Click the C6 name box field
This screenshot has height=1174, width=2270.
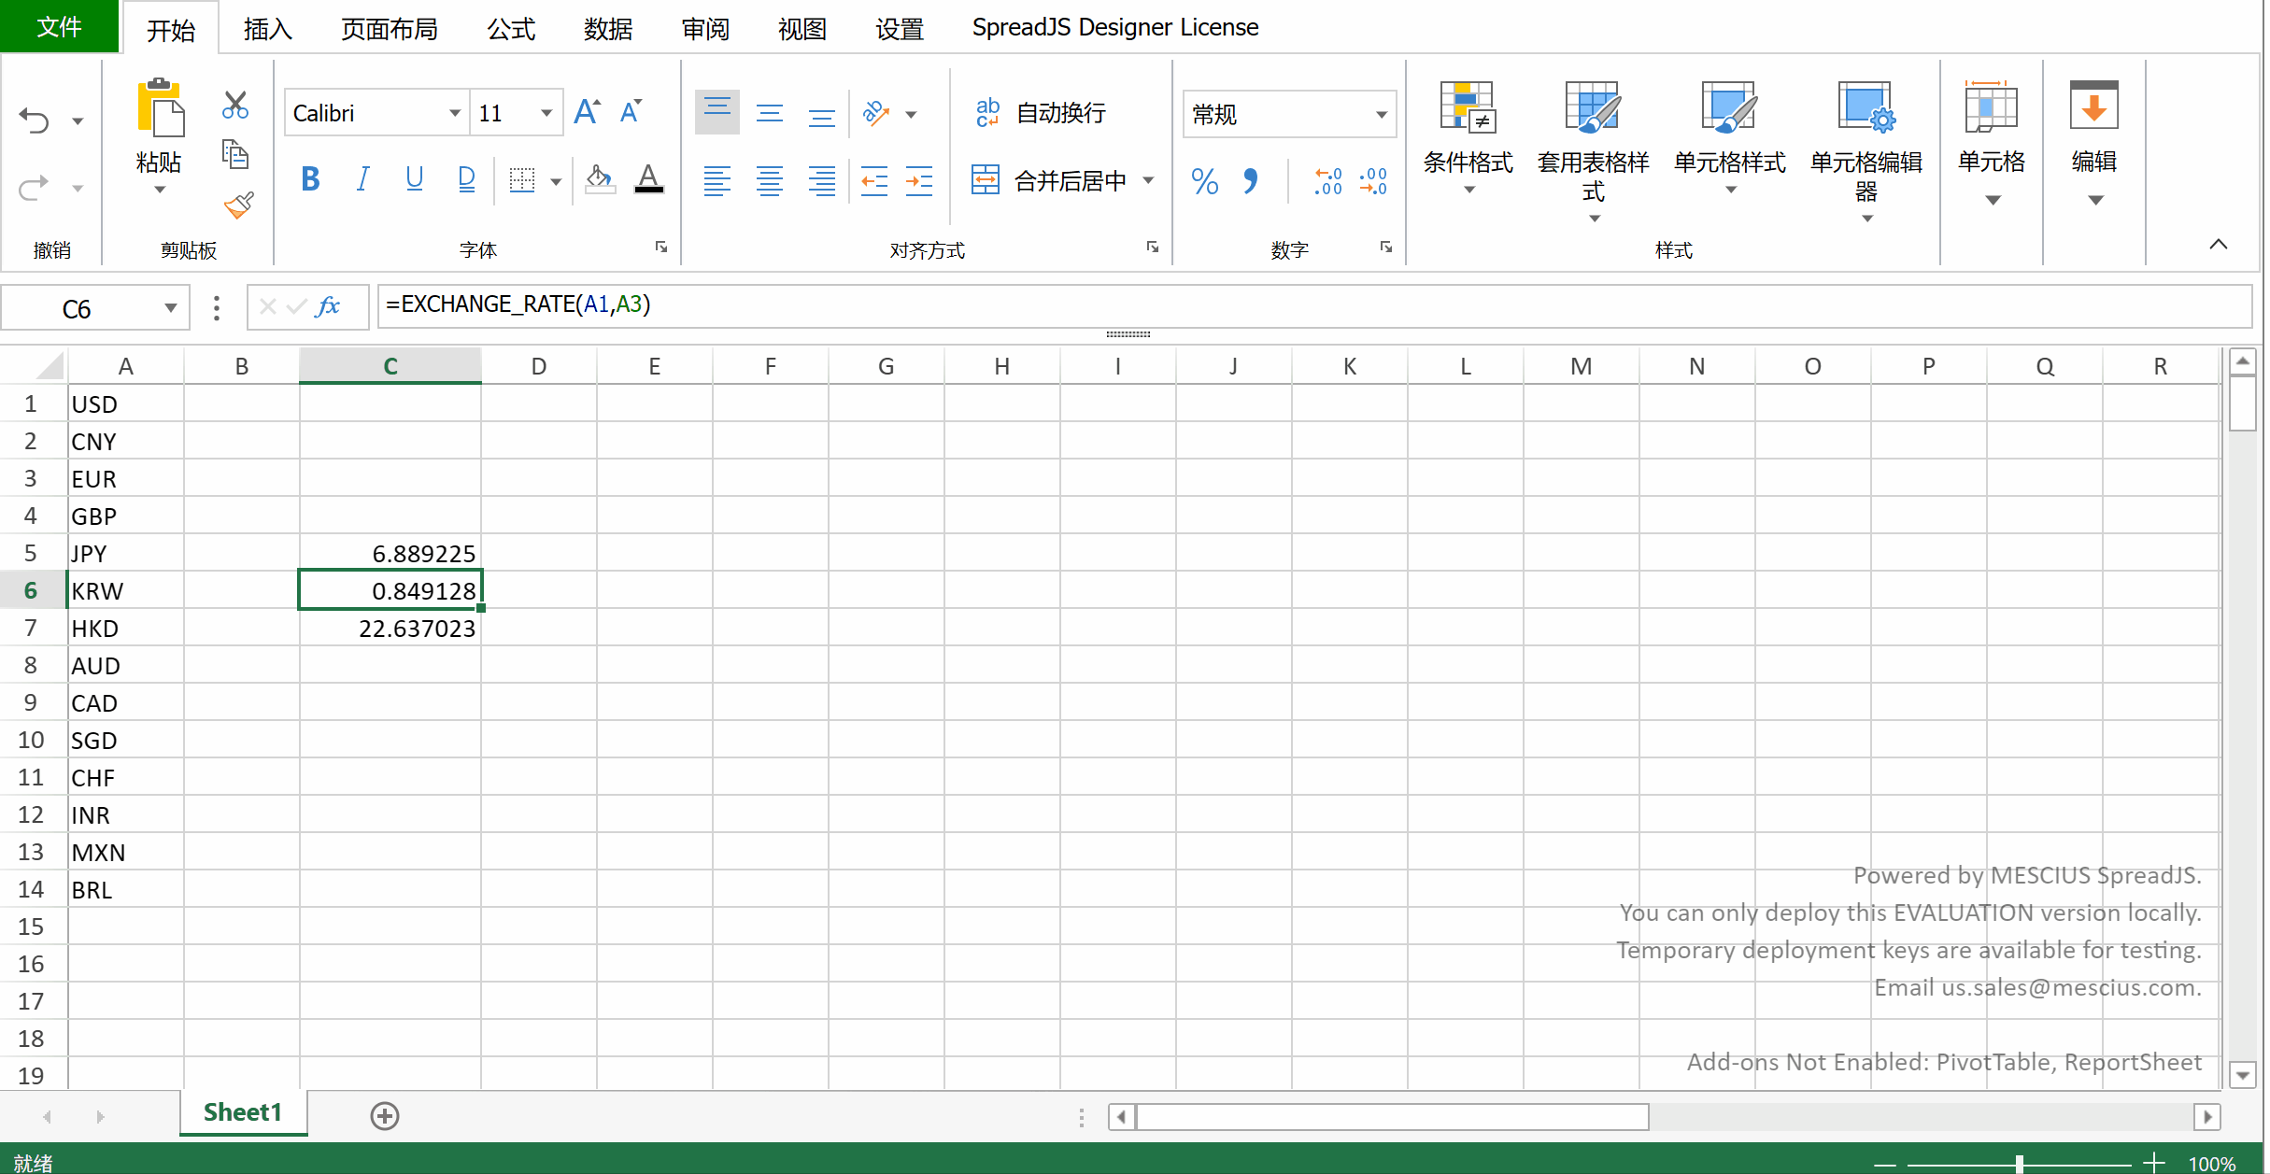tap(77, 308)
